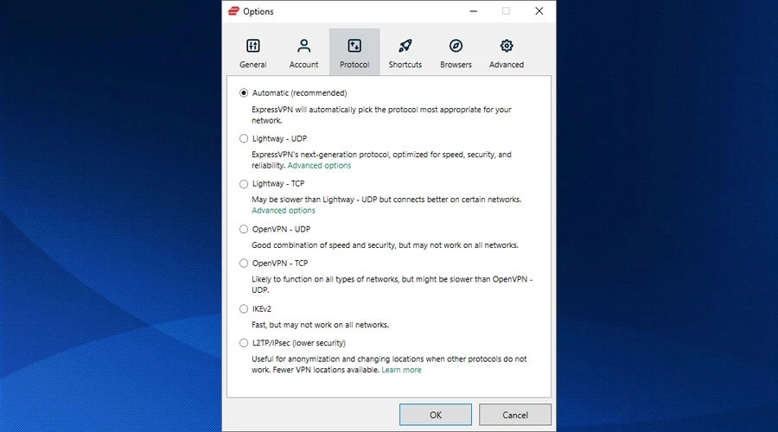Follow the Learn more link
This screenshot has height=432, width=778.
pyautogui.click(x=401, y=370)
